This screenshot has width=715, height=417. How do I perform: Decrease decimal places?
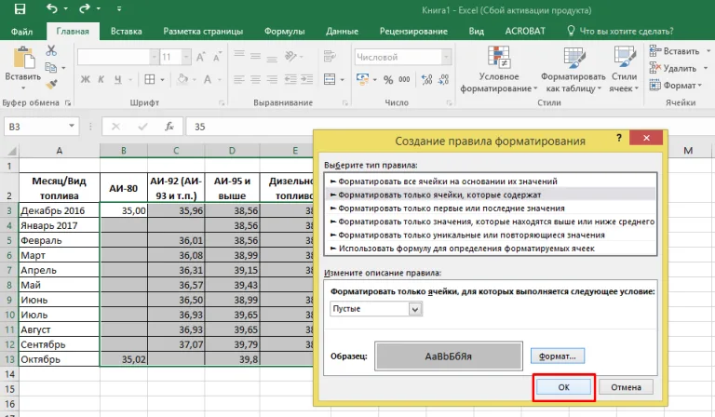[443, 80]
